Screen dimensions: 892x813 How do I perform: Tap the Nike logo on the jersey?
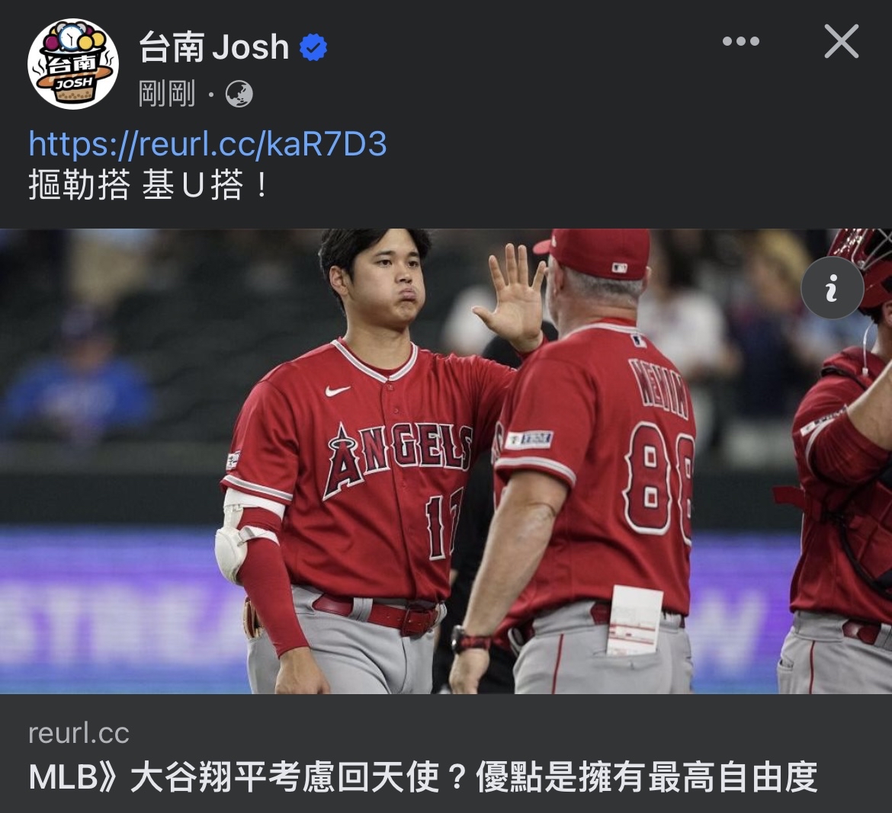pos(338,391)
